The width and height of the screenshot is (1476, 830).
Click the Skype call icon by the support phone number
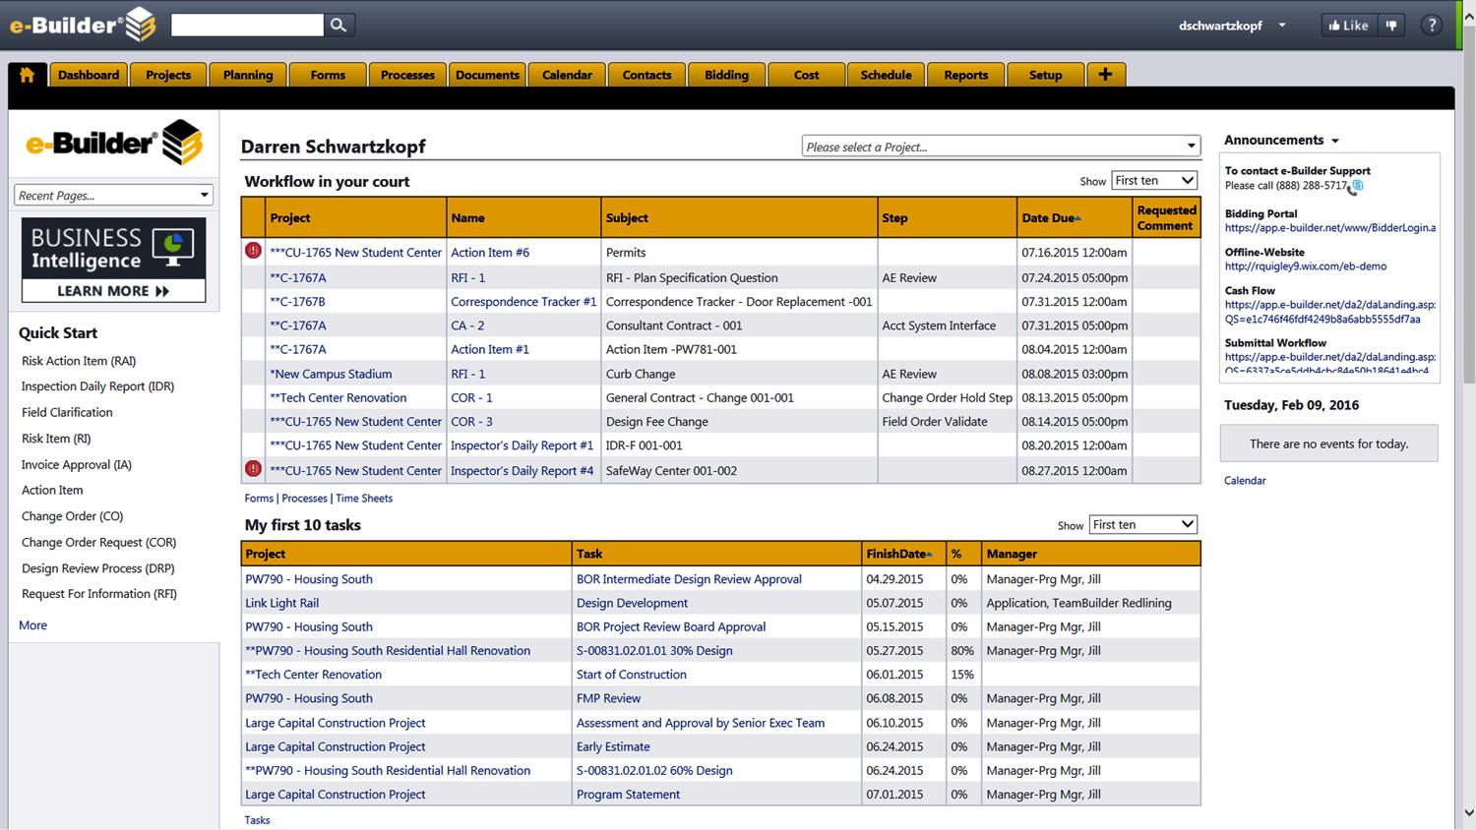point(1357,186)
